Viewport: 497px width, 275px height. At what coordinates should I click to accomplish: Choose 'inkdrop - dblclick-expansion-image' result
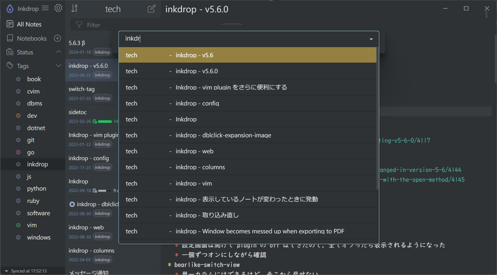[x=247, y=135]
